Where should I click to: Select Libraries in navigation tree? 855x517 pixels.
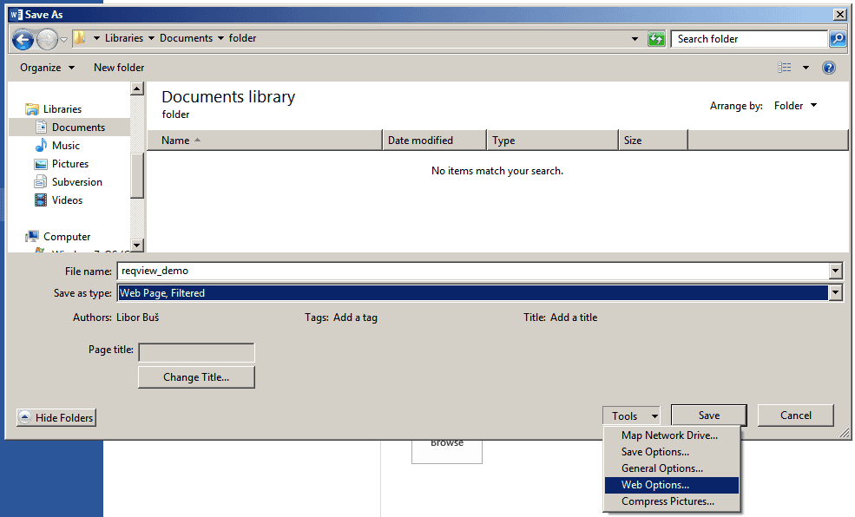coord(62,109)
